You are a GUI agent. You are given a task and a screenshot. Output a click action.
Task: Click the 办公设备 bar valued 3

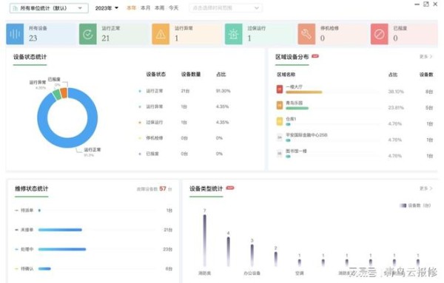(252, 256)
